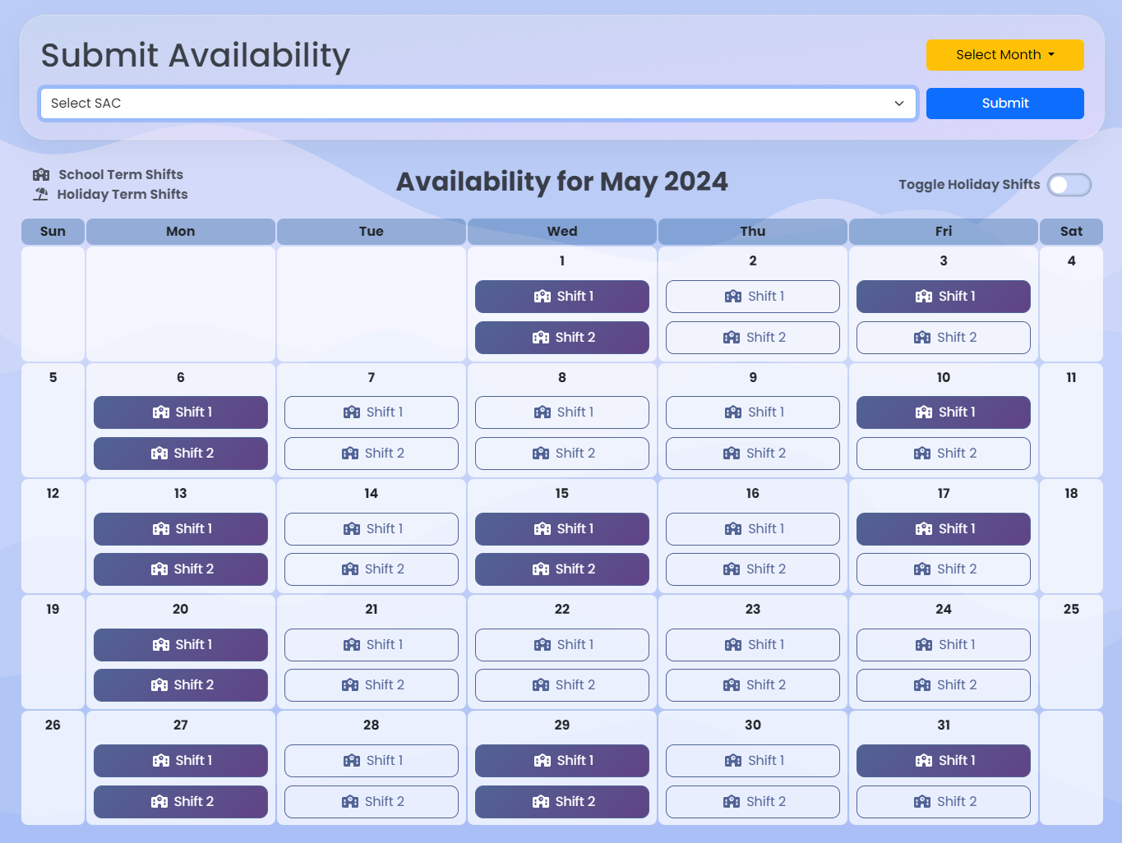Expand the Select SAC combo box
The height and width of the screenshot is (843, 1122).
pos(478,104)
